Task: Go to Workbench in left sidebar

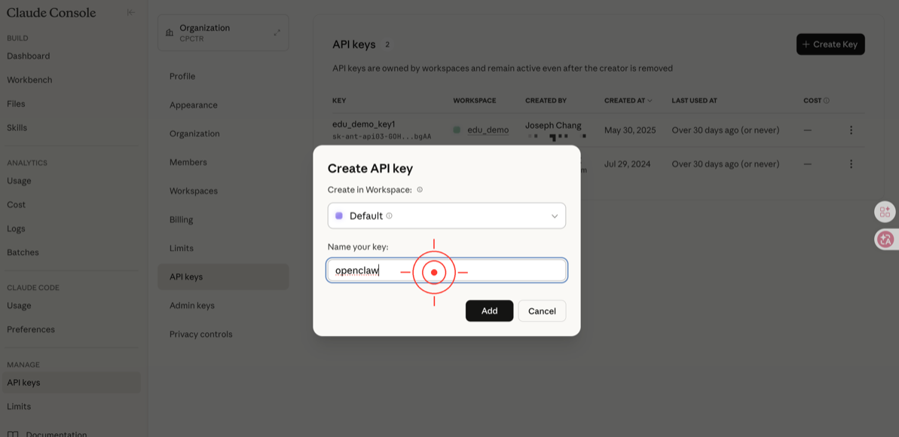Action: coord(29,80)
